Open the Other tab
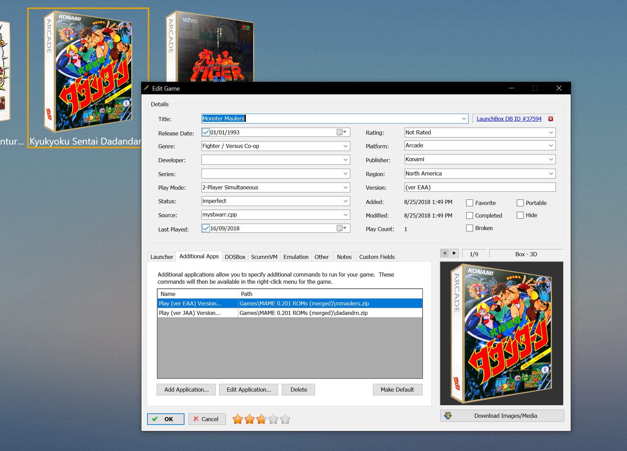The image size is (627, 451). click(x=321, y=257)
